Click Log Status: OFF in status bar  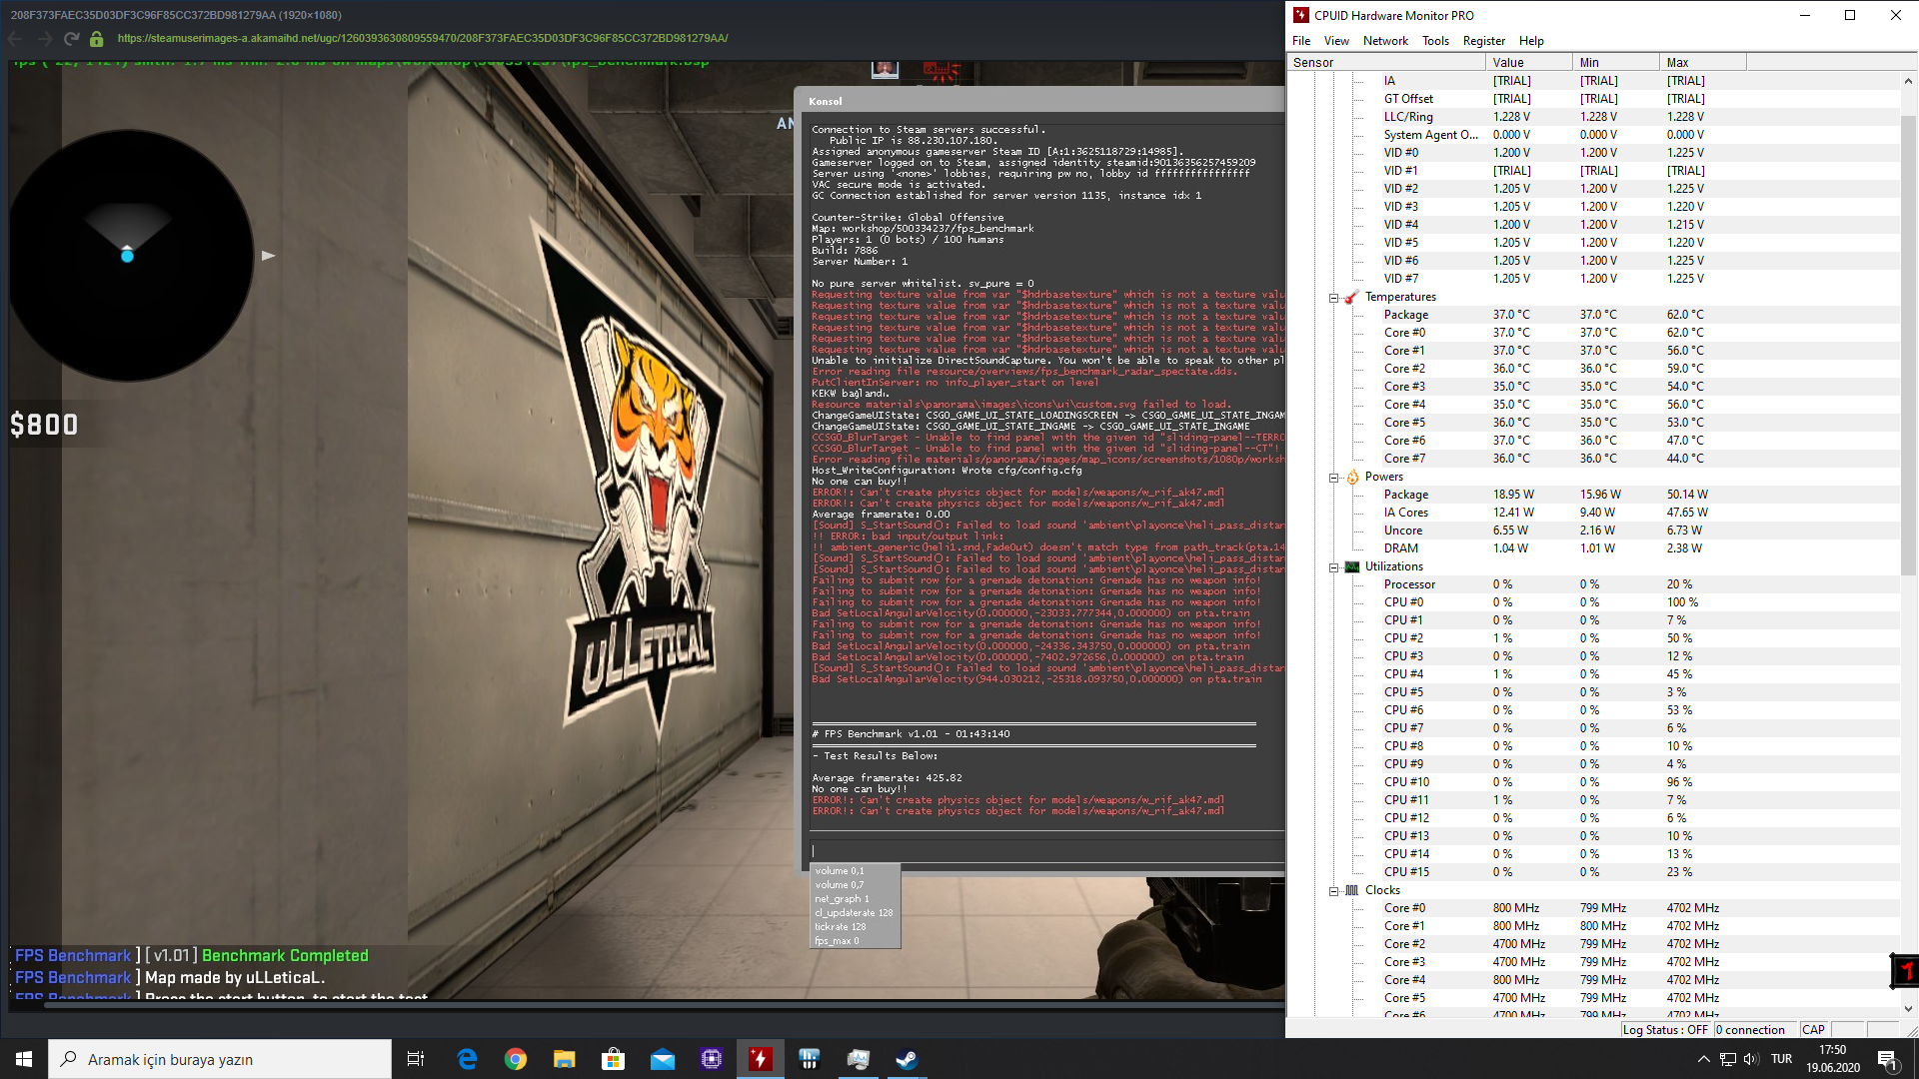pos(1665,1030)
